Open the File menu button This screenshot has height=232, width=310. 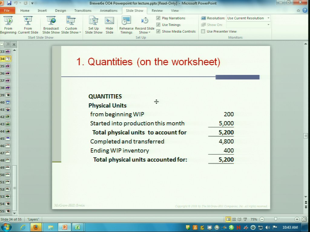(7, 11)
